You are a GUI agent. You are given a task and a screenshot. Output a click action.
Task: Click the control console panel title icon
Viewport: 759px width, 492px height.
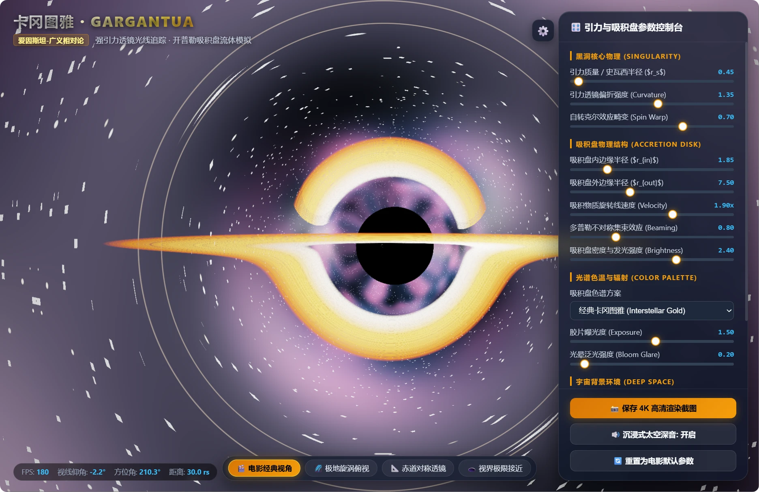(x=576, y=28)
